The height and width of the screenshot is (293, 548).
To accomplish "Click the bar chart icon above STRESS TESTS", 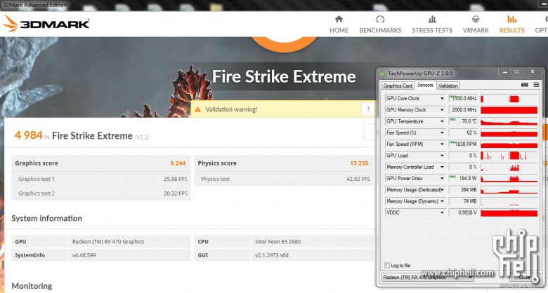I will (432, 19).
